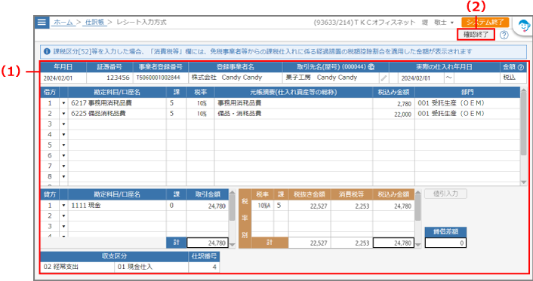Go to 仕訳帳 breadcrumb link
Viewport: 533px width, 281px height.
pos(94,23)
